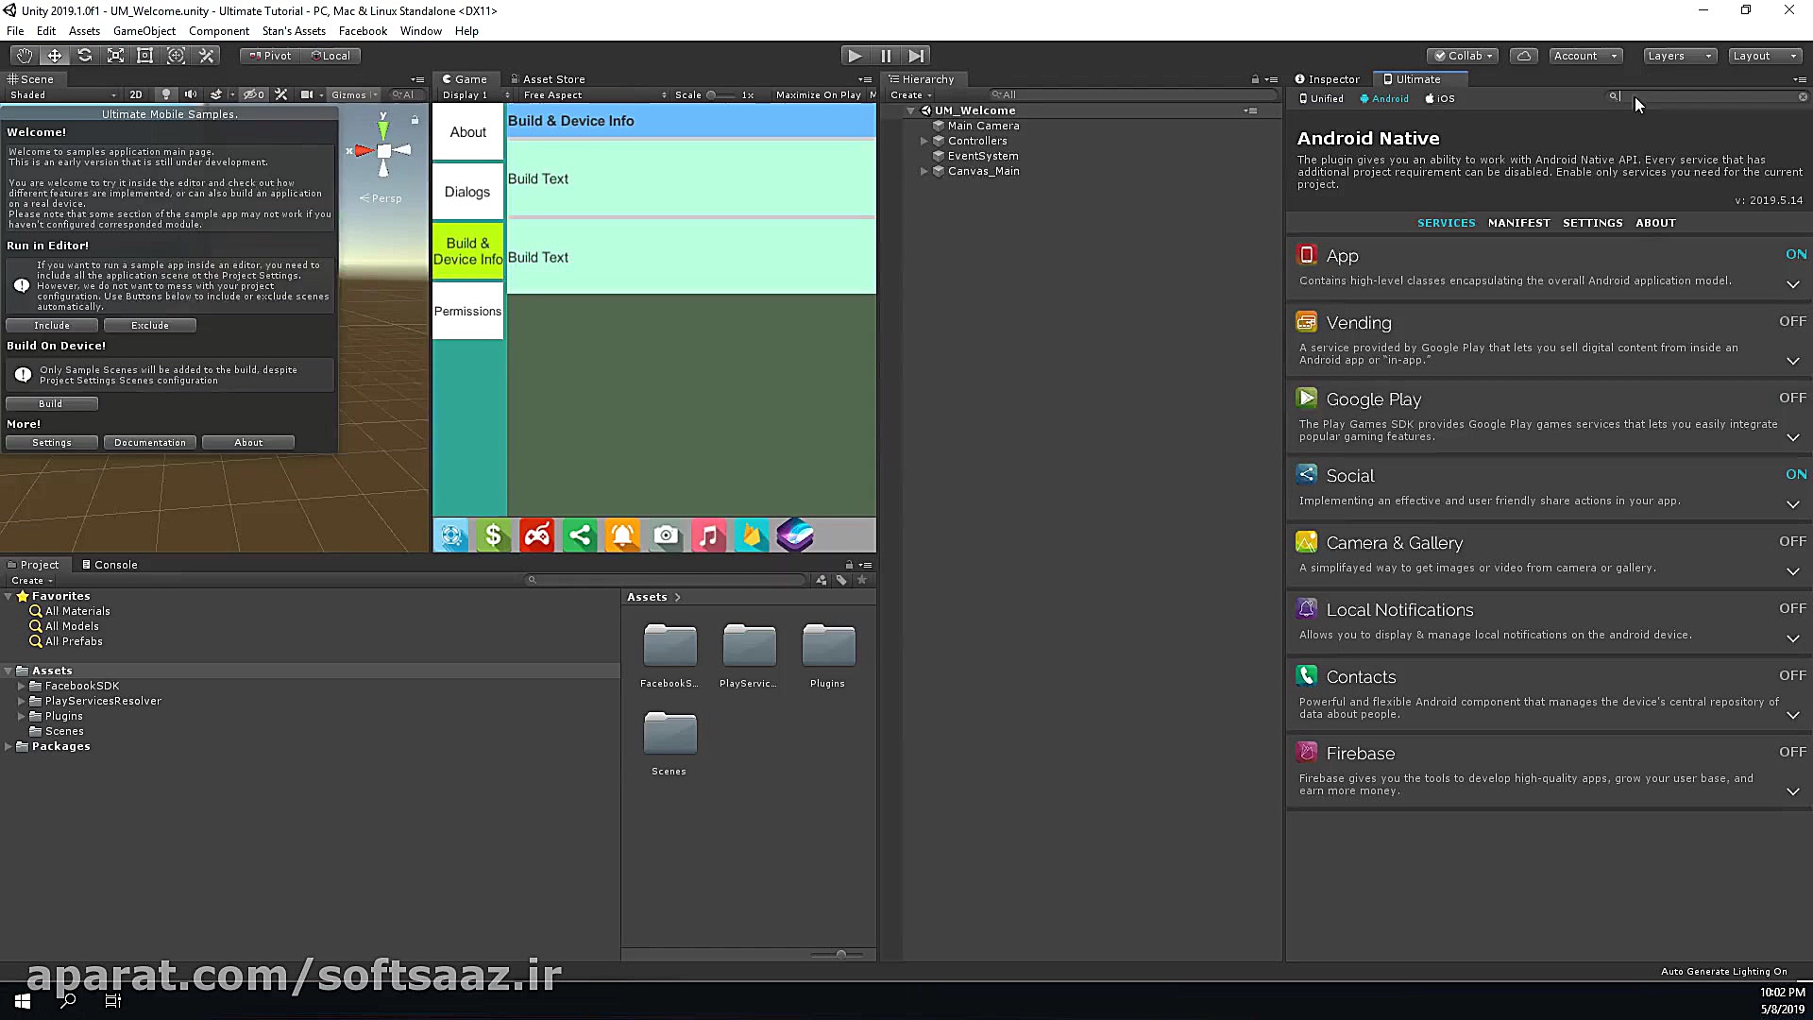
Task: Click the Include button
Action: [52, 325]
